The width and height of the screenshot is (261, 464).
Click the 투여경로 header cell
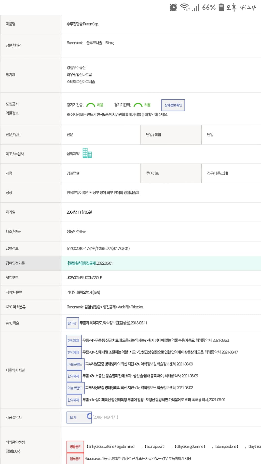[171, 173]
